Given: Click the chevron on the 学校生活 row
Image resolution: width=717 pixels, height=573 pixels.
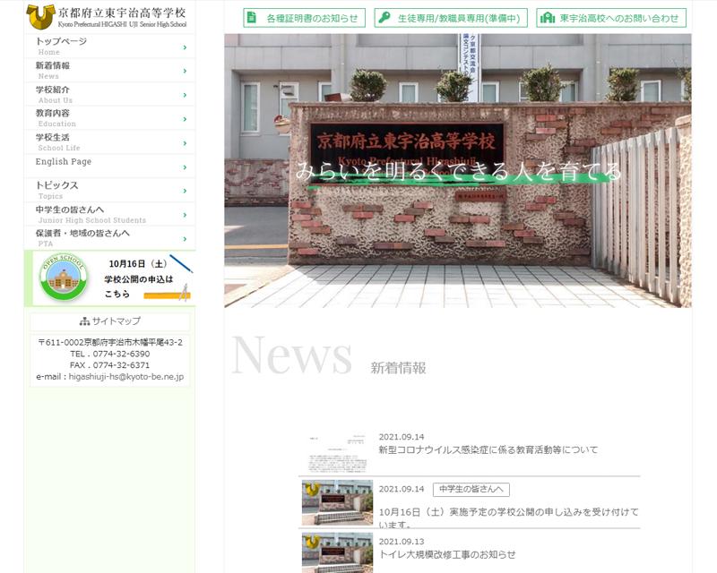Looking at the screenshot, I should 185,142.
